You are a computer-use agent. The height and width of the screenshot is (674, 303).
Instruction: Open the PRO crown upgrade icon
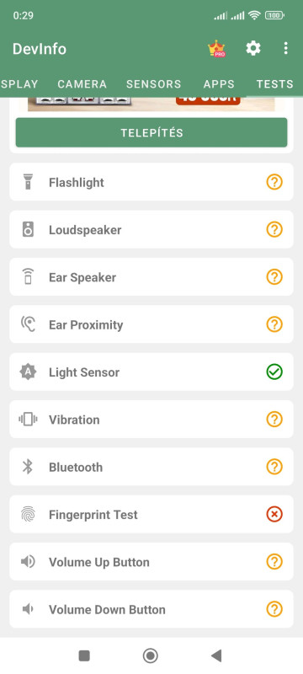point(217,49)
